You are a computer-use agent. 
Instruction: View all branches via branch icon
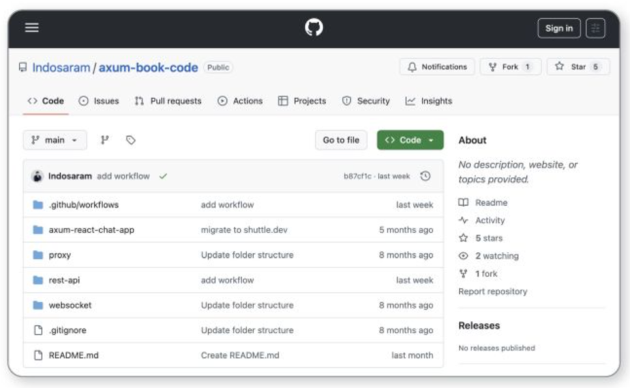coord(104,139)
